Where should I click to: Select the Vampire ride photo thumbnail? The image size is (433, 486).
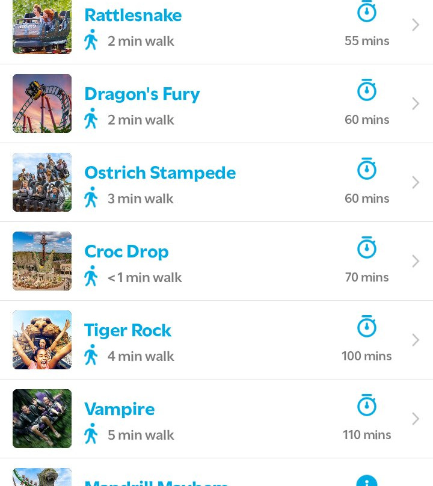(x=42, y=419)
